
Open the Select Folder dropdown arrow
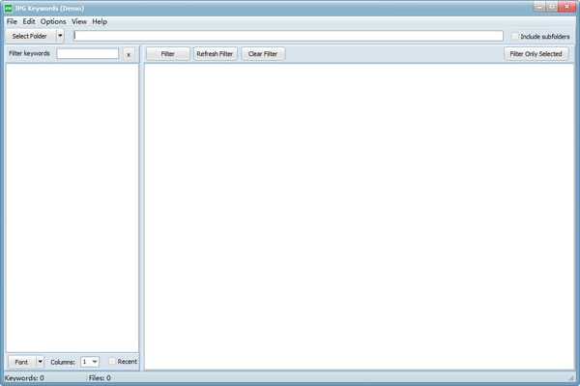pos(60,36)
